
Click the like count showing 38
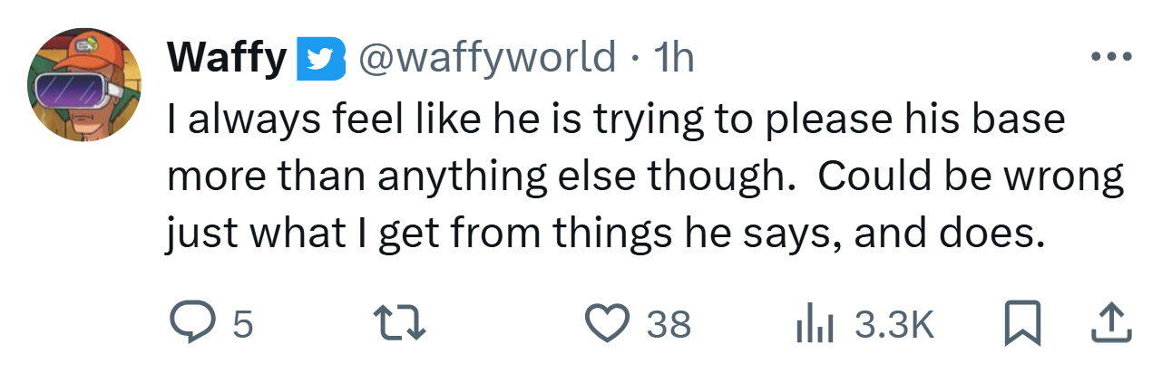(x=669, y=324)
